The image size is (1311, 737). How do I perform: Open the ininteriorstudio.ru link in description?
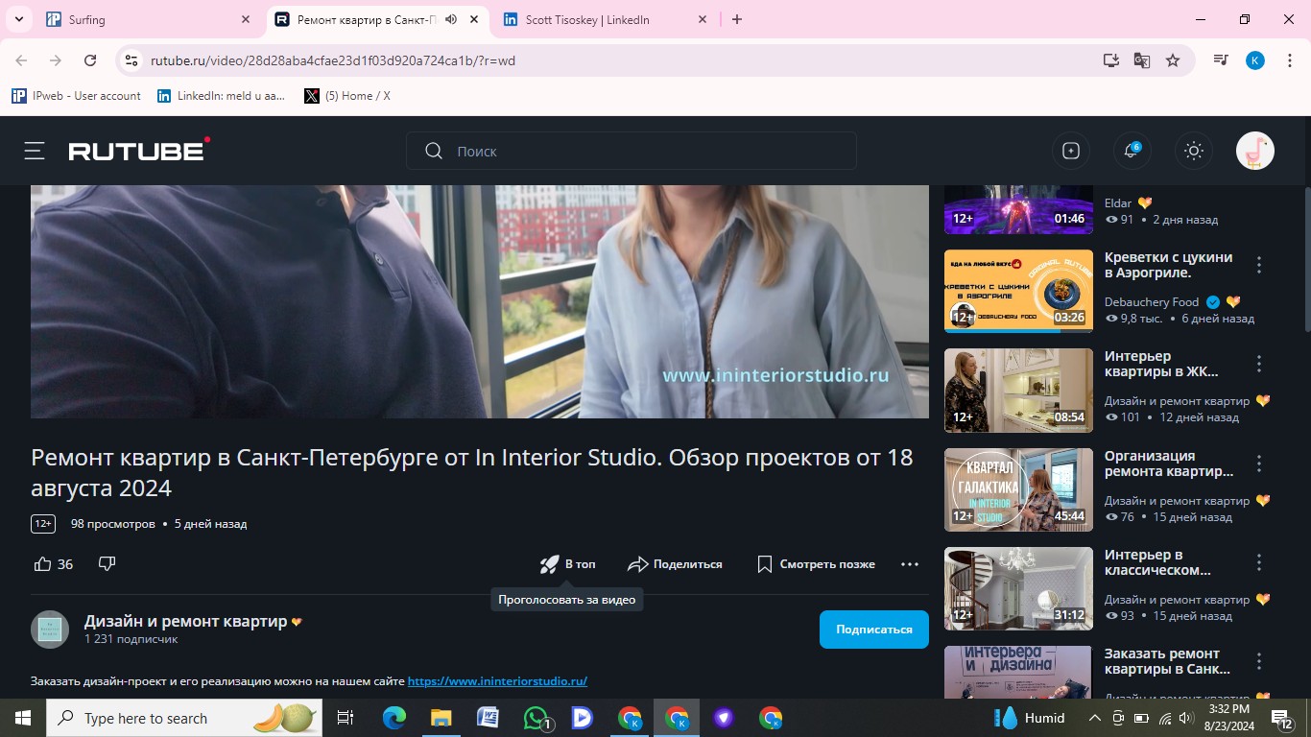(x=497, y=681)
